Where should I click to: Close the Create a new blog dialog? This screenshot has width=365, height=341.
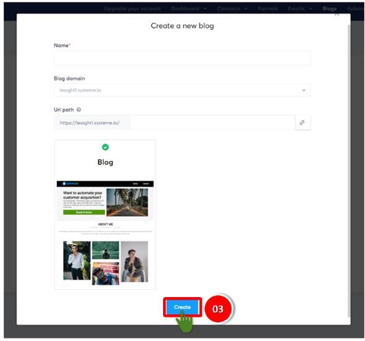[337, 14]
